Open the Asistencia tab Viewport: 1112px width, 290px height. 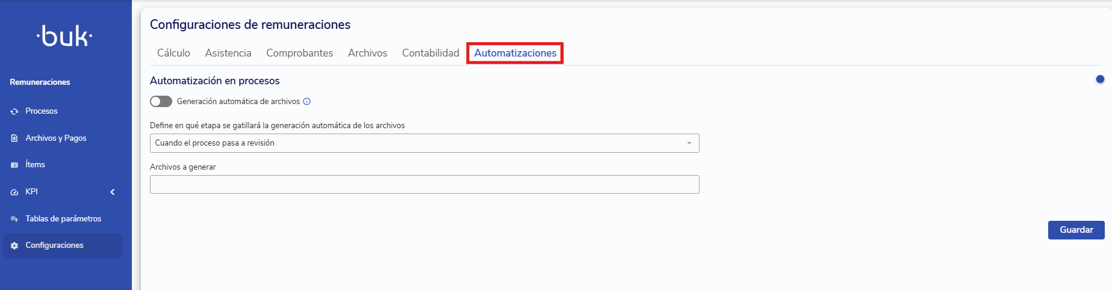pyautogui.click(x=228, y=53)
